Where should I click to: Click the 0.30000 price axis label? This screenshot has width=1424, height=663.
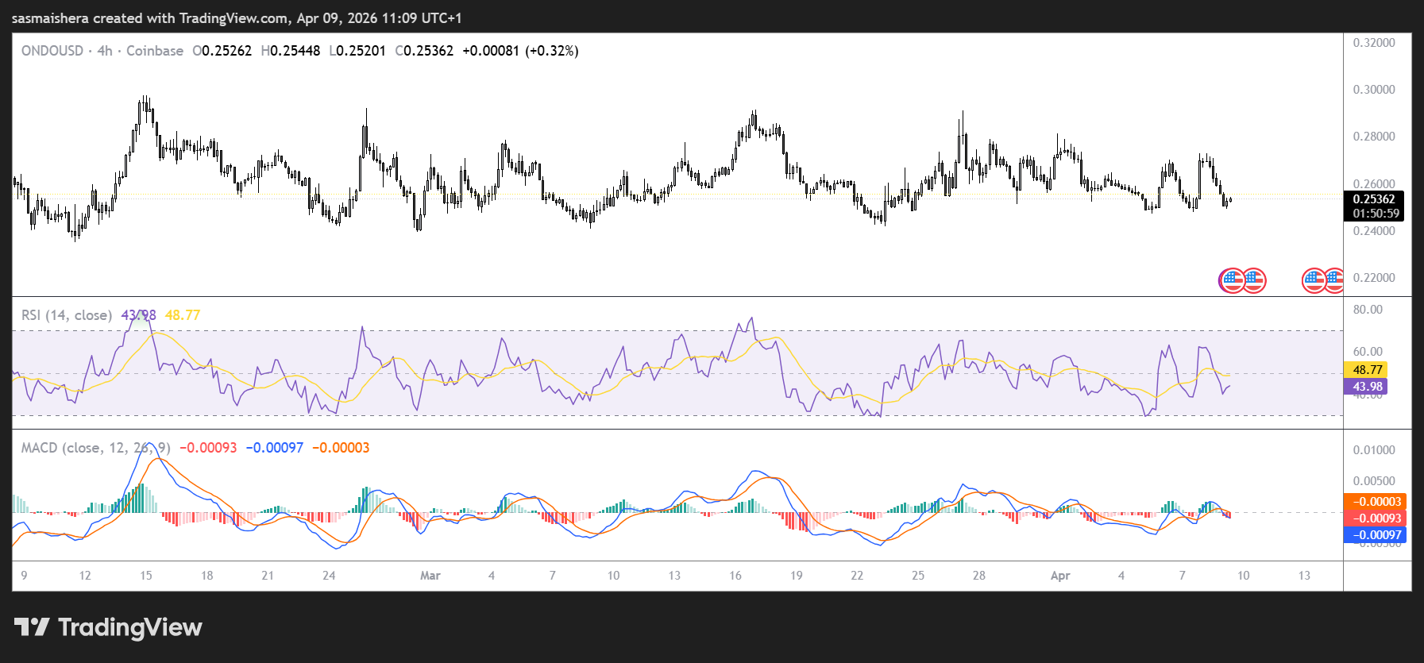[x=1374, y=90]
